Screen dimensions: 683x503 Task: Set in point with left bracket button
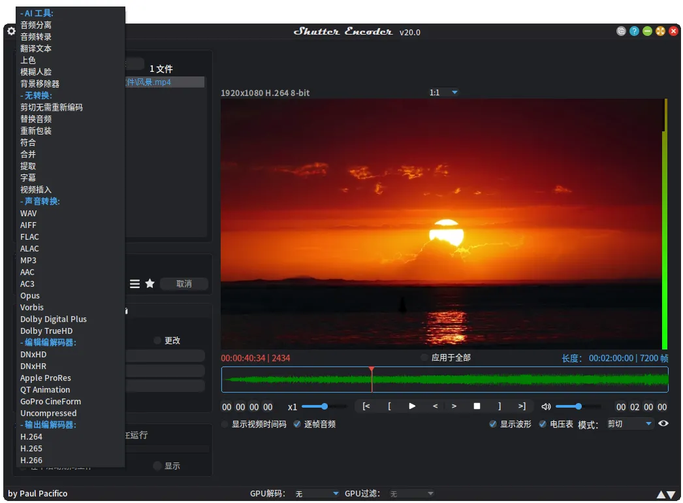coord(389,406)
